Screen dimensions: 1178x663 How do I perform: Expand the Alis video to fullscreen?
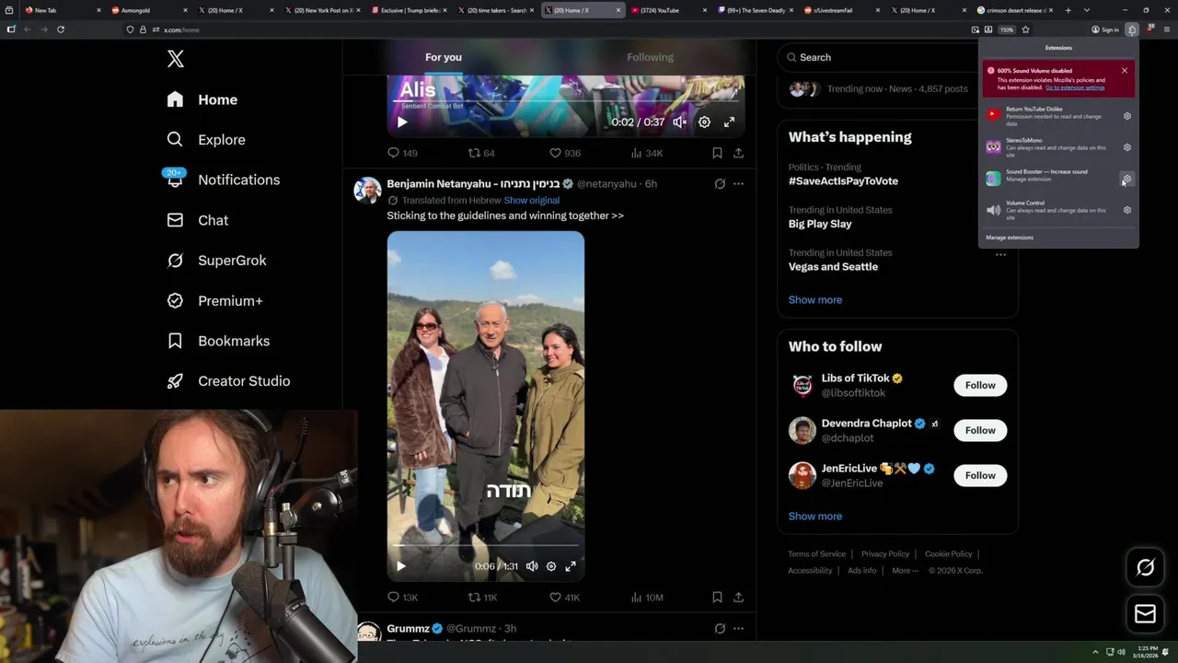(729, 122)
